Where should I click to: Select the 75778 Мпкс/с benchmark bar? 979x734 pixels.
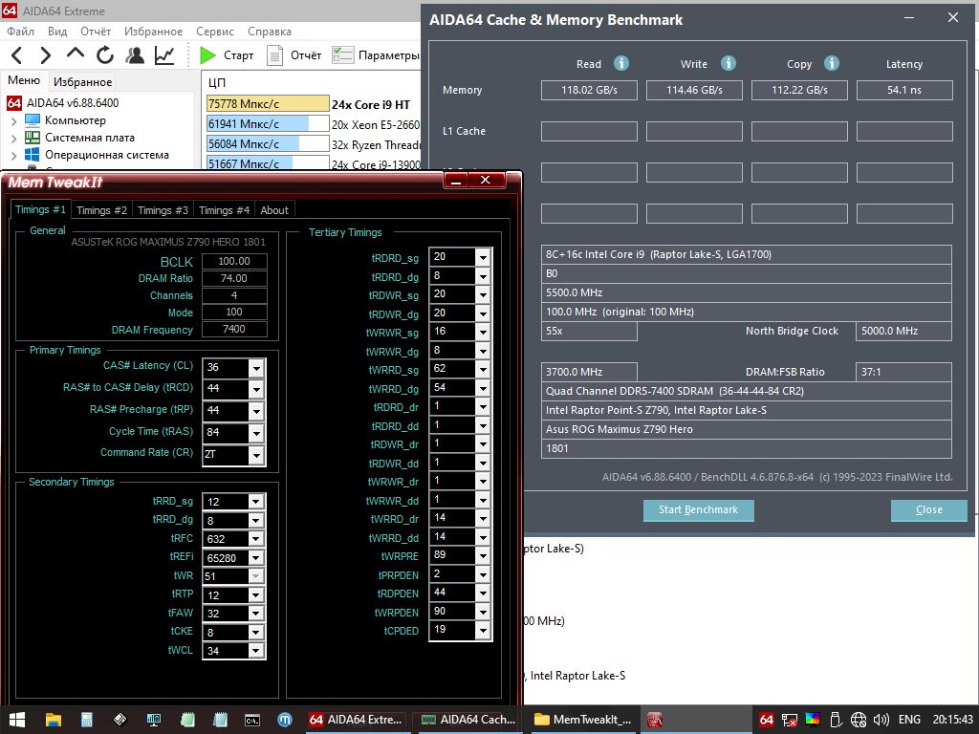(268, 103)
